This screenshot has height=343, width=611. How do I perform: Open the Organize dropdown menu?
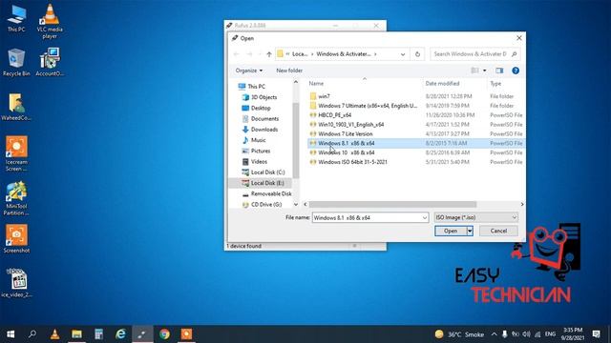[x=248, y=71]
